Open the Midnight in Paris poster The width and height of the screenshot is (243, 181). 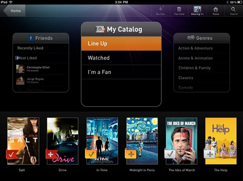(142, 141)
